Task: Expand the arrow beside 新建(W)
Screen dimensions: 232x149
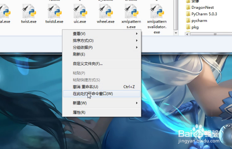Action: (137, 103)
